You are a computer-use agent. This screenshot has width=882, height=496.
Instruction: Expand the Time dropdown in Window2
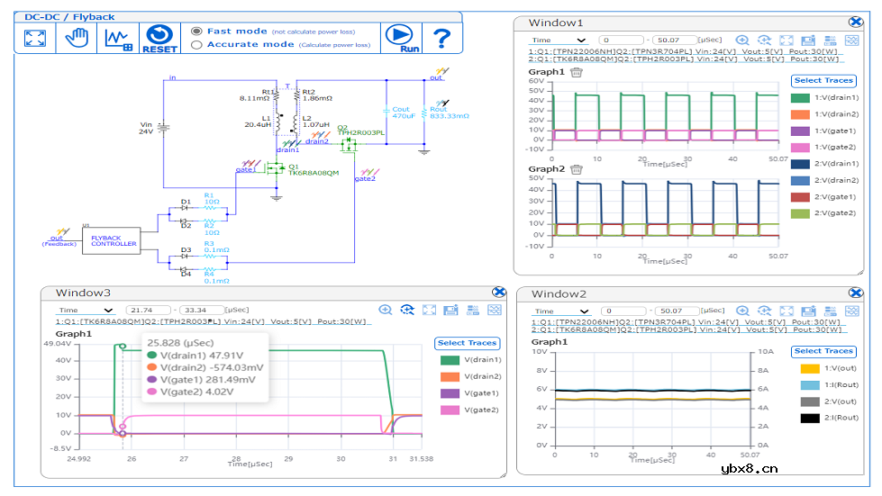pyautogui.click(x=561, y=311)
